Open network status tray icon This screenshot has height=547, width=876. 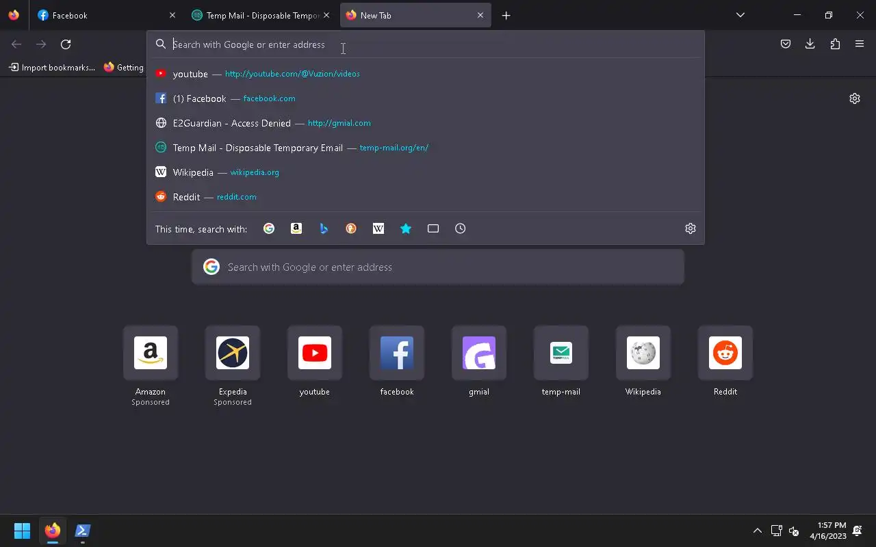click(x=776, y=531)
